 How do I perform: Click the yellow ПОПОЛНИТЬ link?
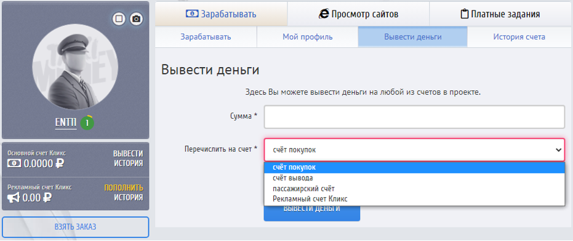[x=124, y=188]
